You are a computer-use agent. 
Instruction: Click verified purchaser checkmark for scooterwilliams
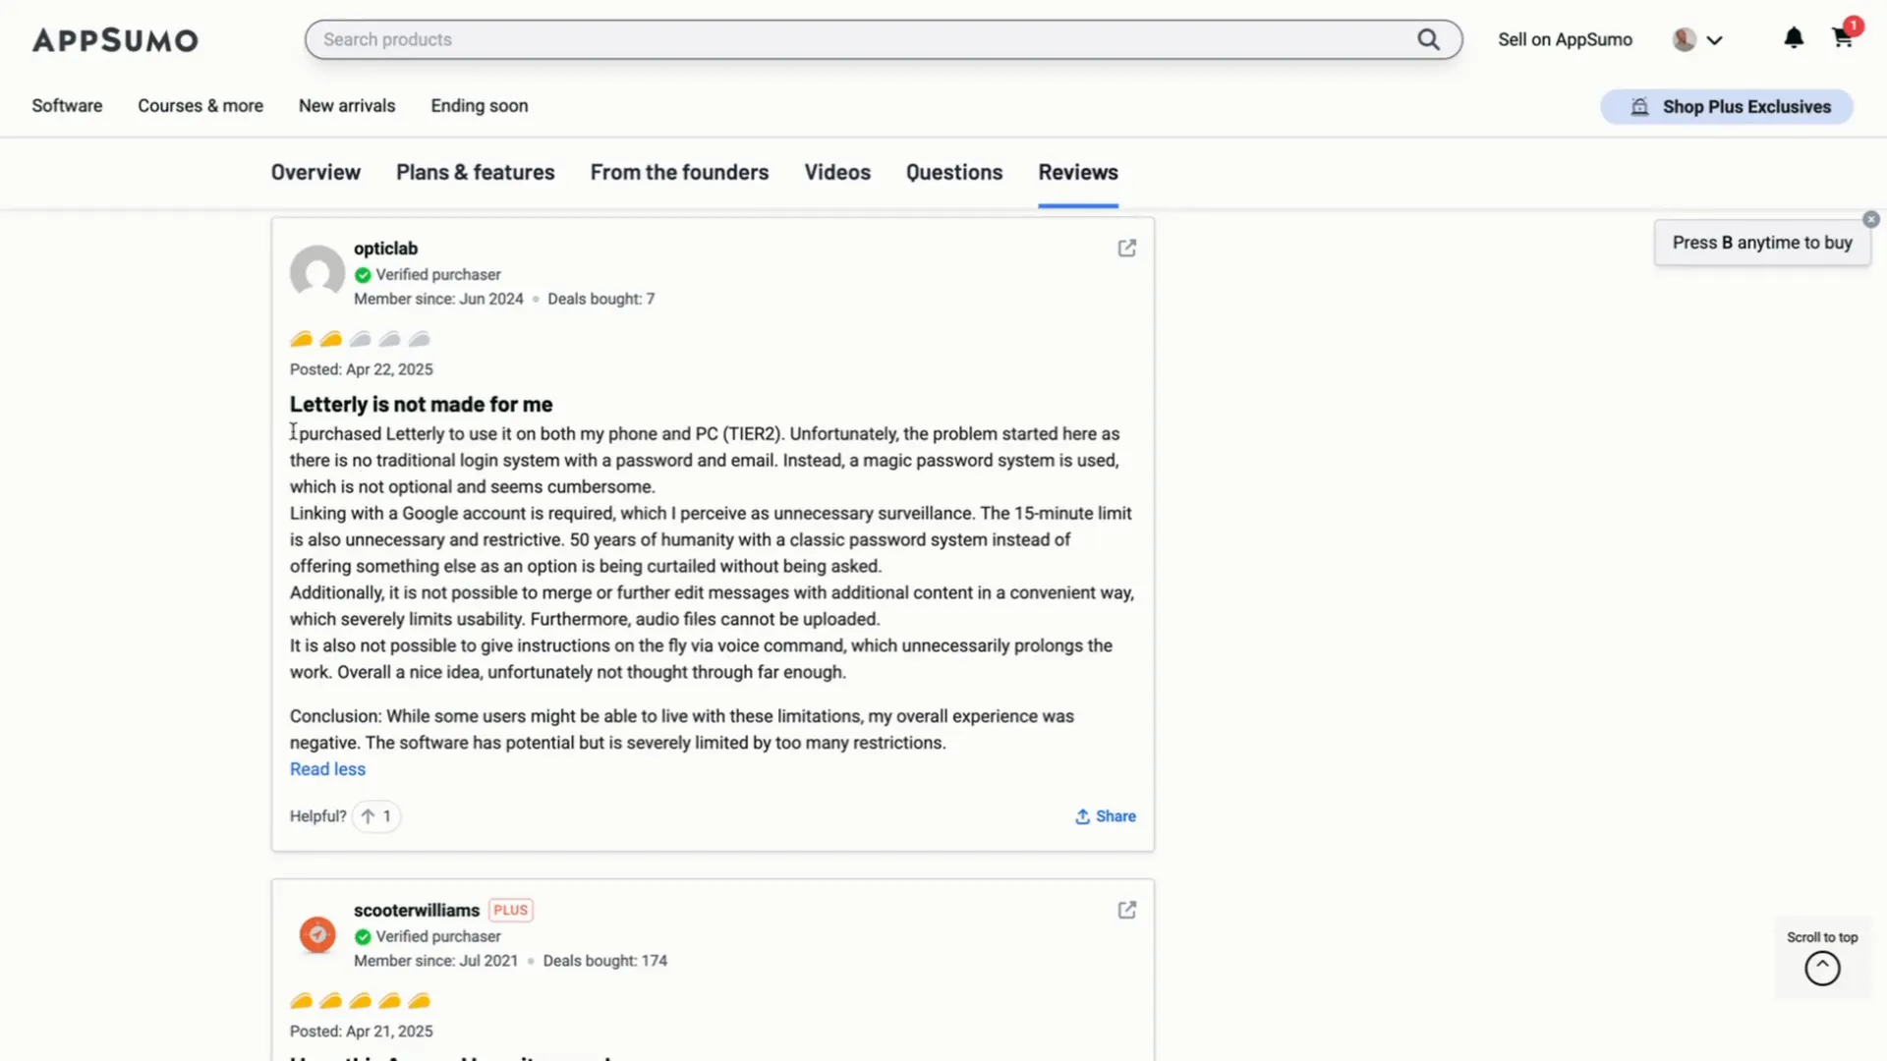(x=363, y=937)
